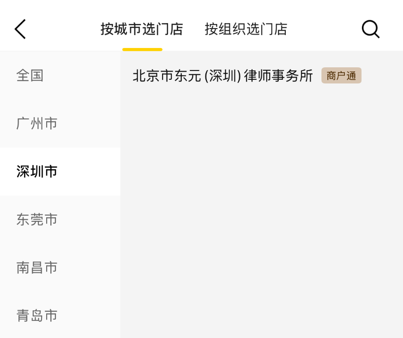
Task: Select the highlighted 深圳市 entry
Action: pyautogui.click(x=37, y=172)
